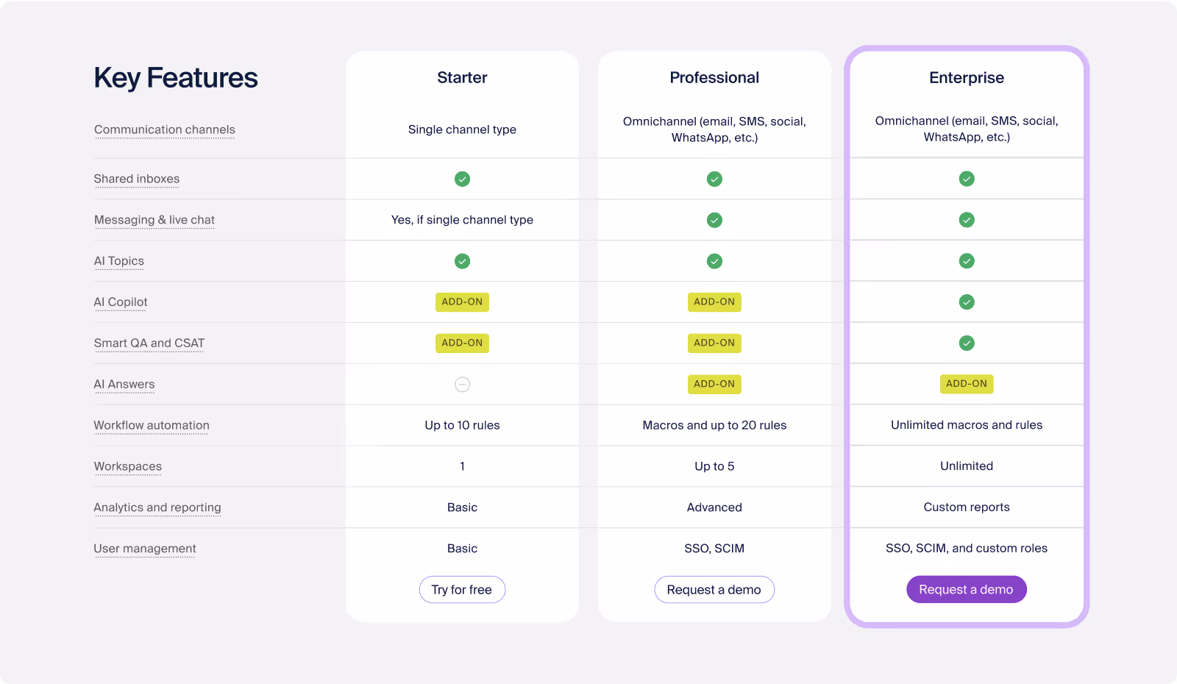Viewport: 1177px width, 684px height.
Task: Click Try for free button
Action: click(462, 590)
